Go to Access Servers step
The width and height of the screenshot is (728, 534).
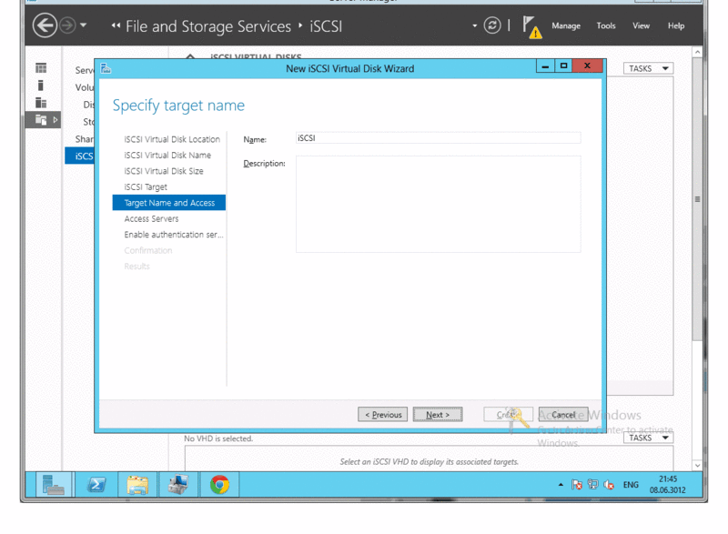pos(151,218)
